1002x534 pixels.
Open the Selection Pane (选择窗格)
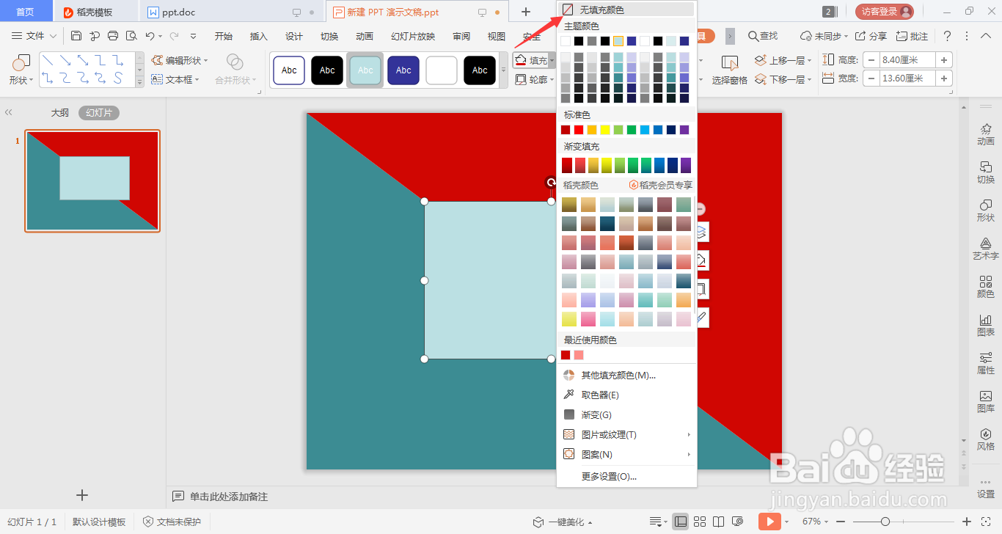[730, 70]
